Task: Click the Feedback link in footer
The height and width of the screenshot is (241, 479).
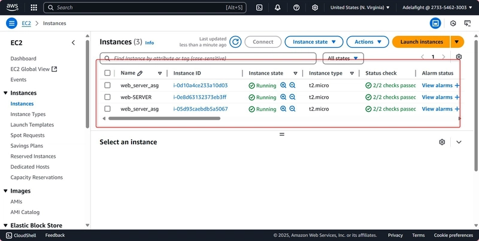Action: pos(55,235)
